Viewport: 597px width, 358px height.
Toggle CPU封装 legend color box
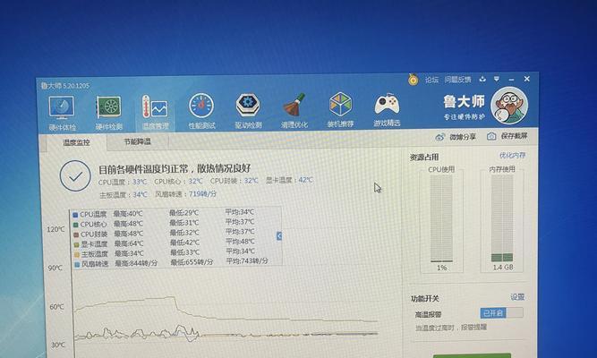pos(76,234)
